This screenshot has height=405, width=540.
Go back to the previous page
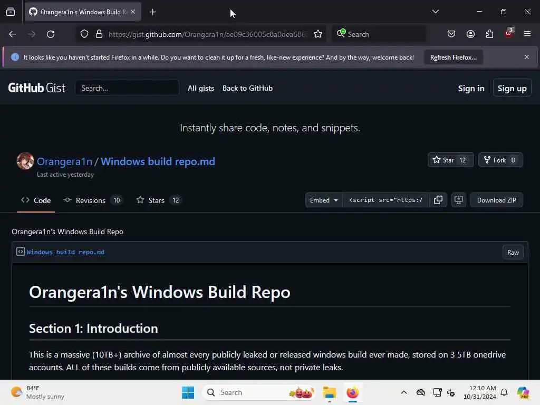[x=13, y=34]
